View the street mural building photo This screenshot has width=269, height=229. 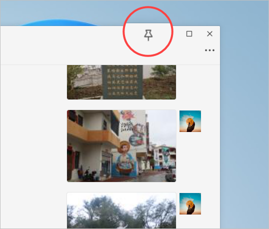pos(121,146)
